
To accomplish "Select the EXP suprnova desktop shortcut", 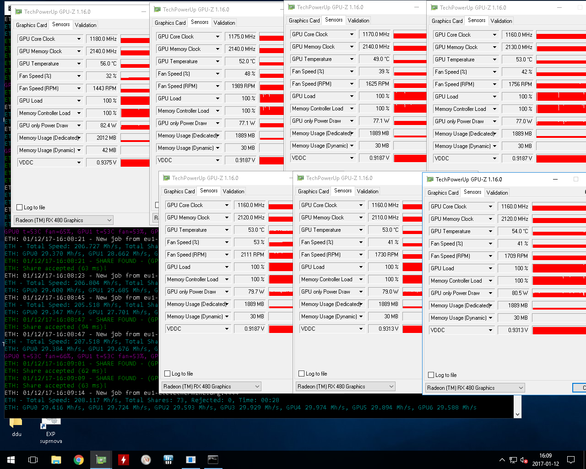I will click(51, 431).
